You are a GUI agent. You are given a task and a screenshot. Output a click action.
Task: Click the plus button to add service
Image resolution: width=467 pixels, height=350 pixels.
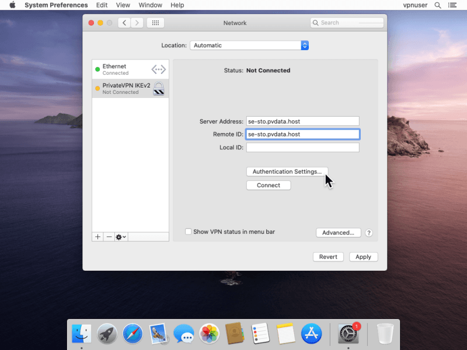(97, 237)
